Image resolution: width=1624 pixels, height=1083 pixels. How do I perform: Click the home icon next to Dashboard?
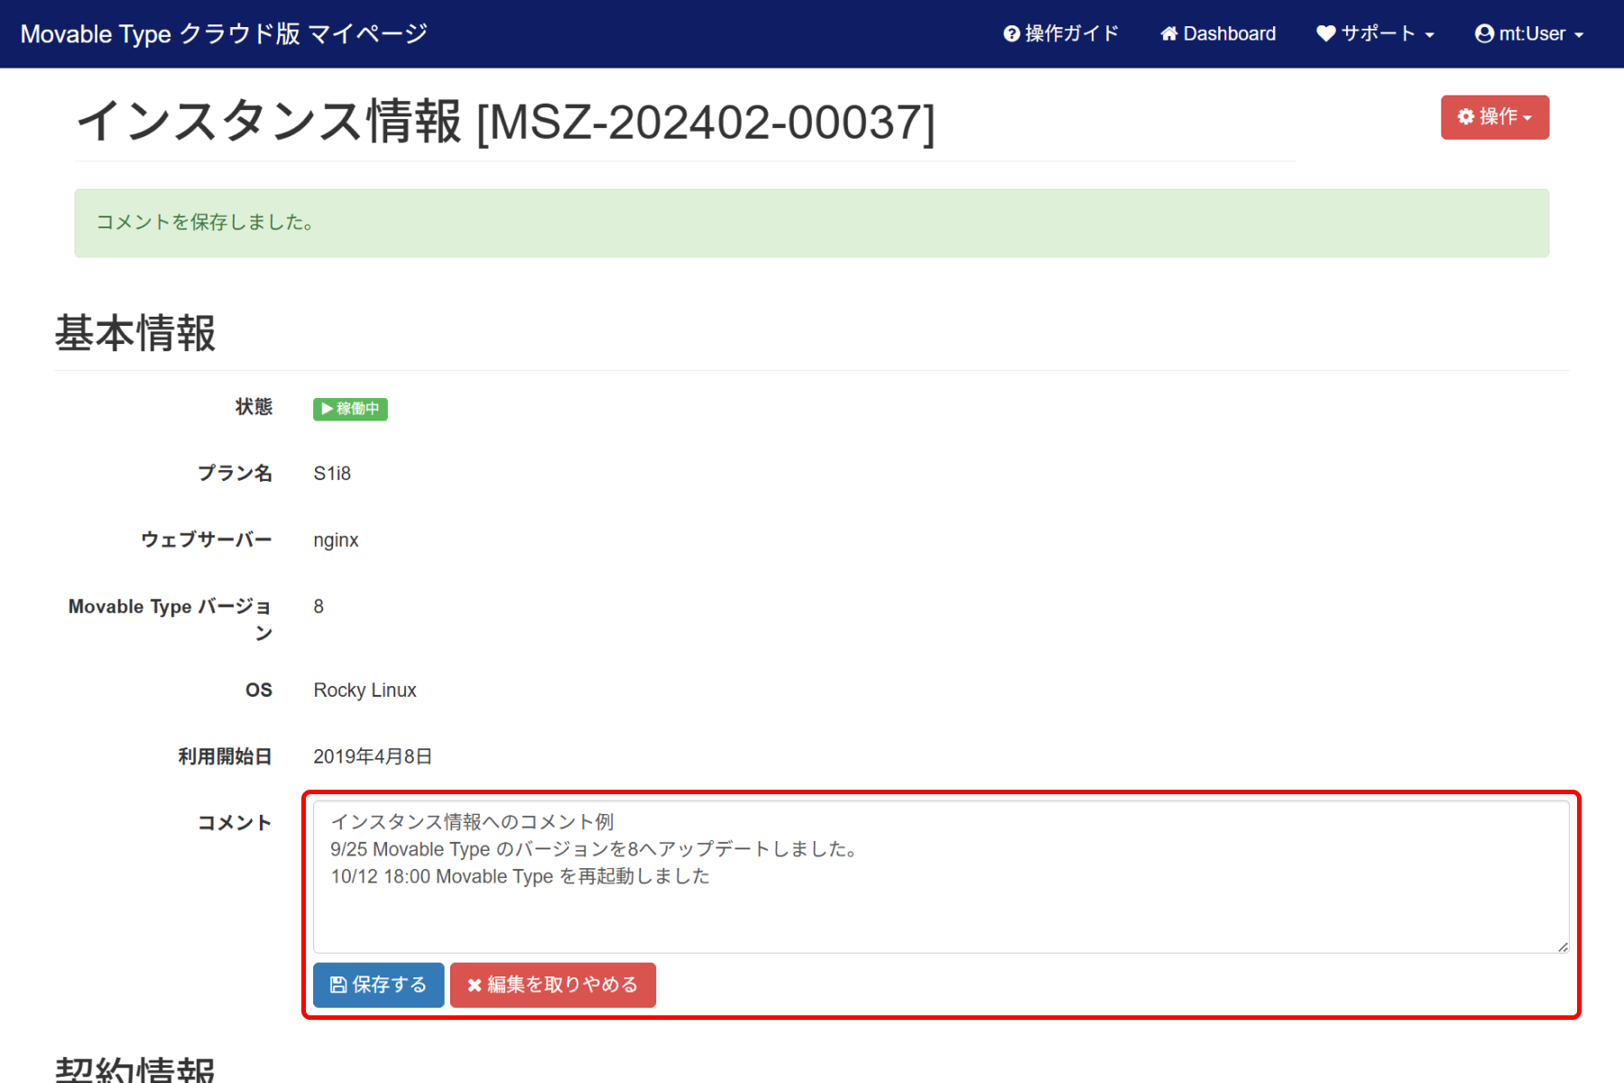coord(1169,34)
